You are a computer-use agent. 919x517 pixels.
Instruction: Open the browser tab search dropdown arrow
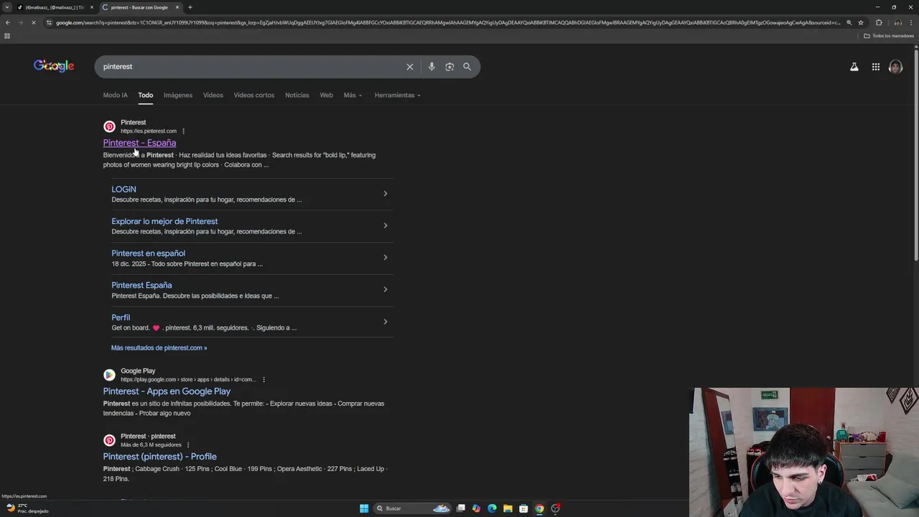(x=7, y=7)
